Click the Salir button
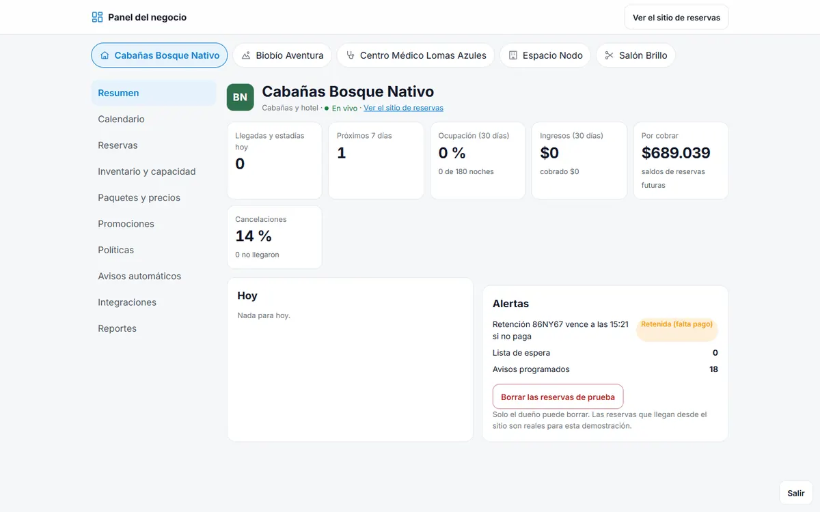 click(796, 493)
